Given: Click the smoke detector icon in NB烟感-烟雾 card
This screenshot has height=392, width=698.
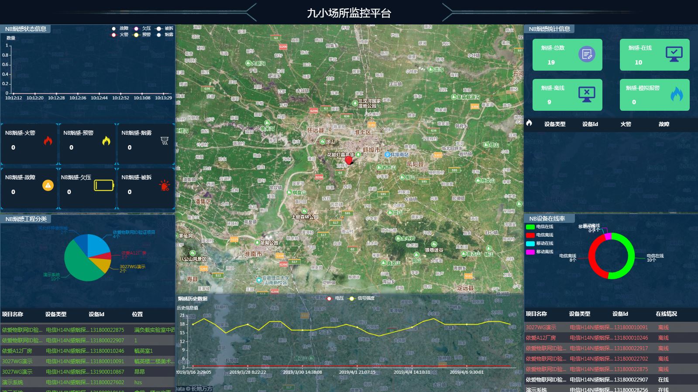Looking at the screenshot, I should [165, 140].
